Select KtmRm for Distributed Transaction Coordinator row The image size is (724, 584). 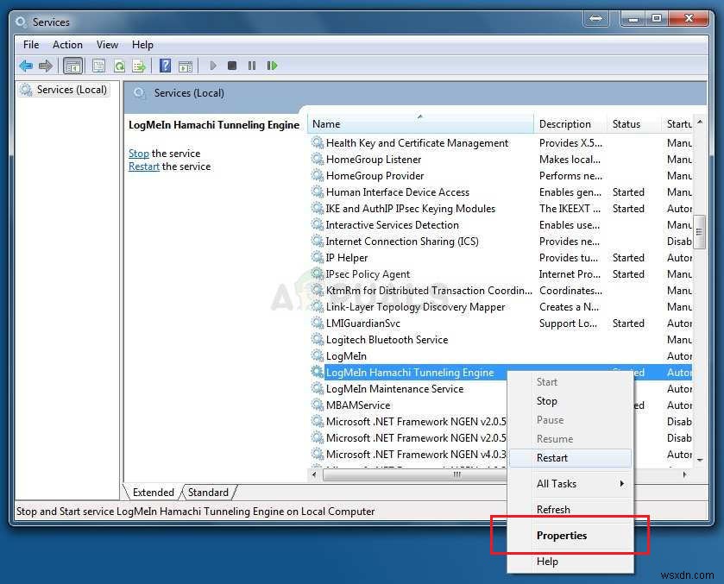tap(501, 291)
